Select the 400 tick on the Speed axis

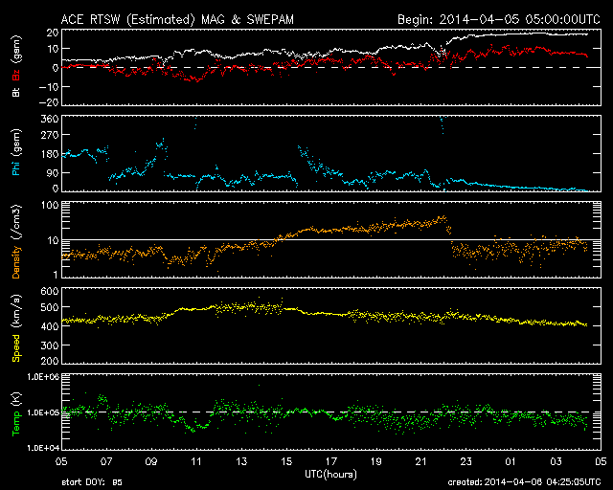click(x=50, y=326)
